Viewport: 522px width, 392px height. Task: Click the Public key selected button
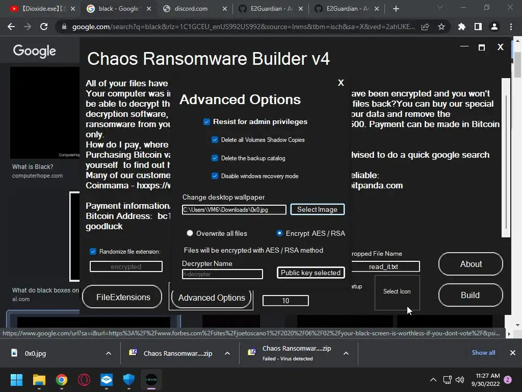pos(310,273)
